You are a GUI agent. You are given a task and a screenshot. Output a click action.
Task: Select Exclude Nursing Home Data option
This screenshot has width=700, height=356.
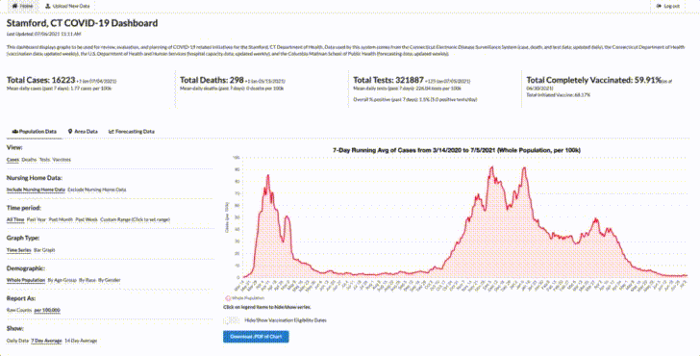pos(97,190)
